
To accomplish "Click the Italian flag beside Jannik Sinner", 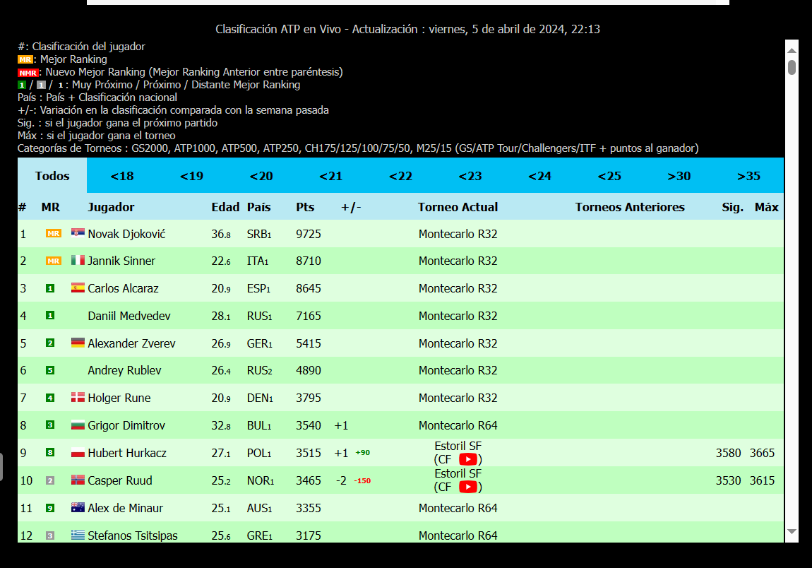I will click(x=78, y=260).
